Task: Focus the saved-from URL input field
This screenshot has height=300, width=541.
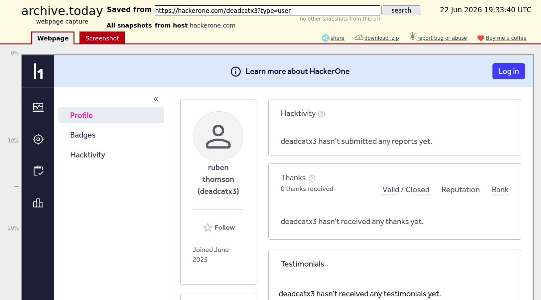Action: (x=267, y=10)
